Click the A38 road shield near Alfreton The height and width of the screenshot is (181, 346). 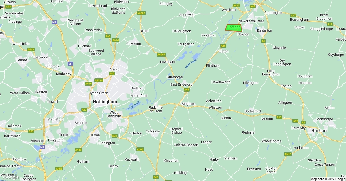(x=8, y=6)
